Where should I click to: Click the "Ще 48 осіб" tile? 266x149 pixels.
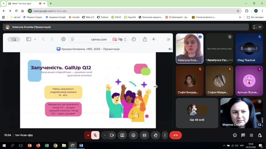tap(197, 113)
